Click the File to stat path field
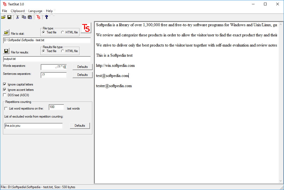Screen dimensions: 284x190 (47, 40)
